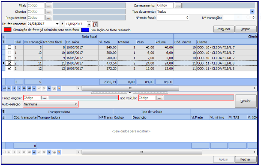This screenshot has width=261, height=165.
Task: Click the Transportadora grid horizontal scrollbar thumb
Action: pyautogui.click(x=142, y=152)
